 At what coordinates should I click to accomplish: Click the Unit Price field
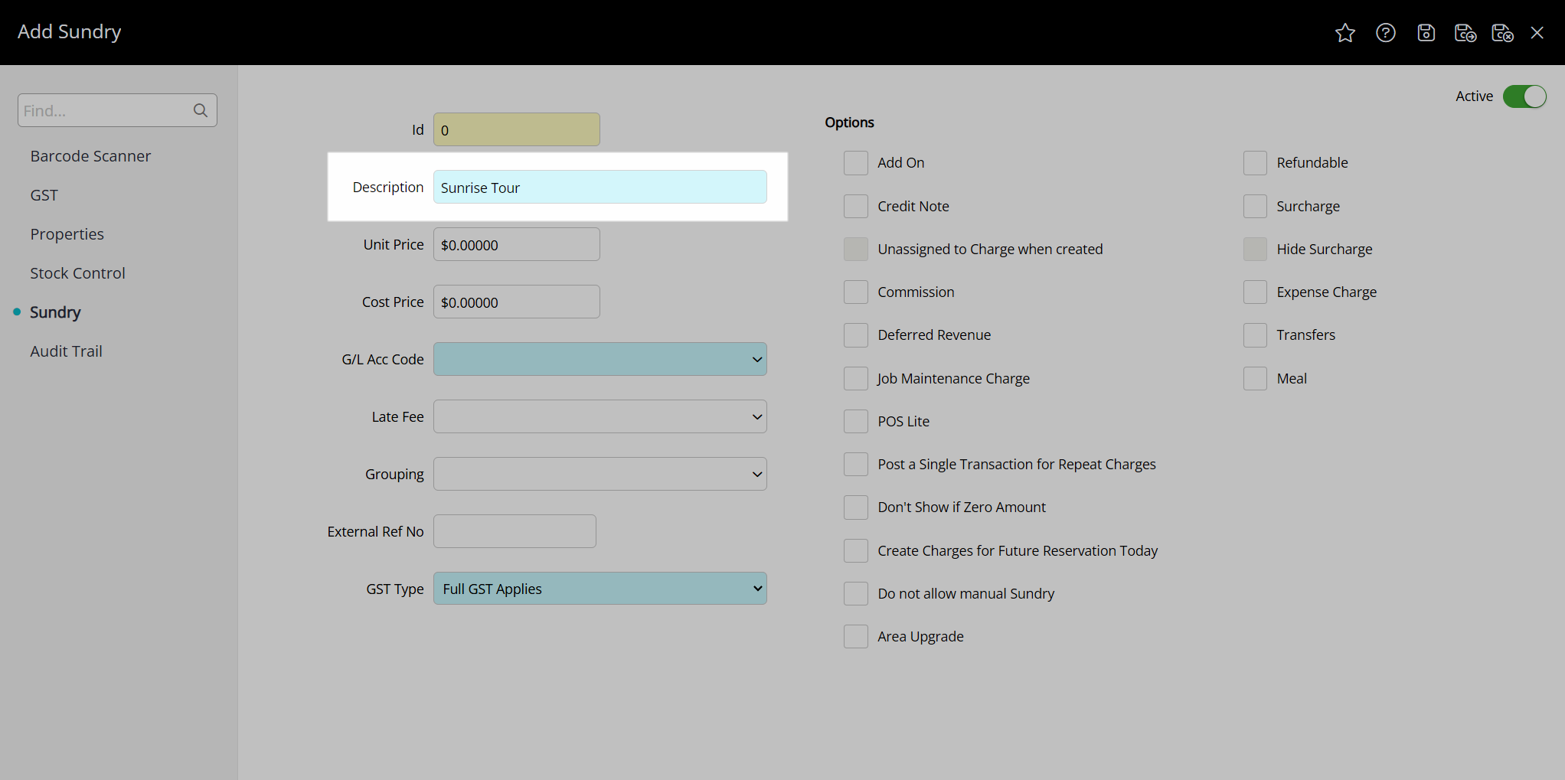(x=517, y=244)
